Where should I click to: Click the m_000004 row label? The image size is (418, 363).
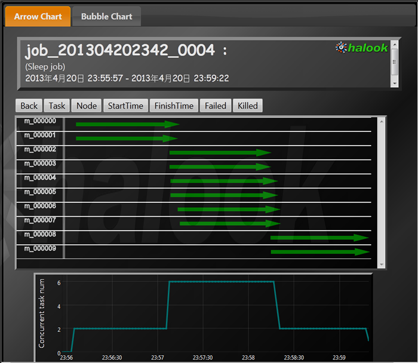(40, 177)
